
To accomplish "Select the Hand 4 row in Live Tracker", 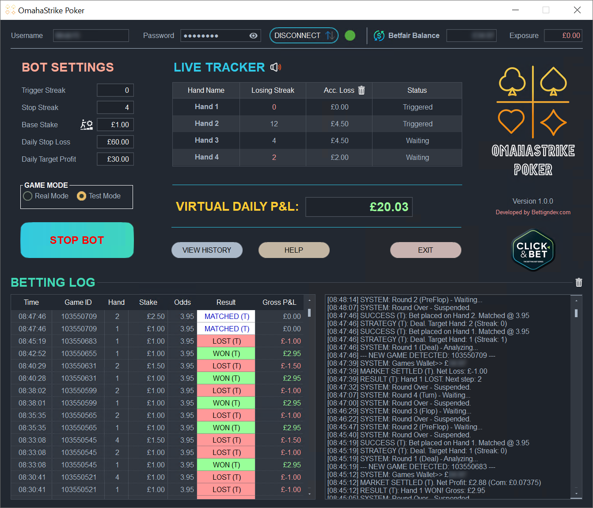I will click(317, 157).
